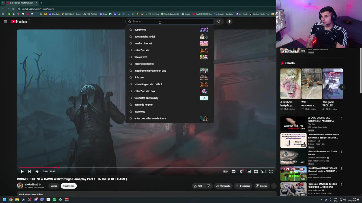Skip to the next video
The width and height of the screenshot is (362, 203).
click(x=29, y=171)
